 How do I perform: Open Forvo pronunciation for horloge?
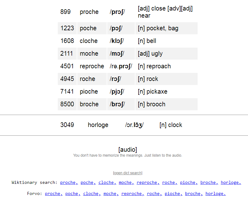[x=216, y=193]
